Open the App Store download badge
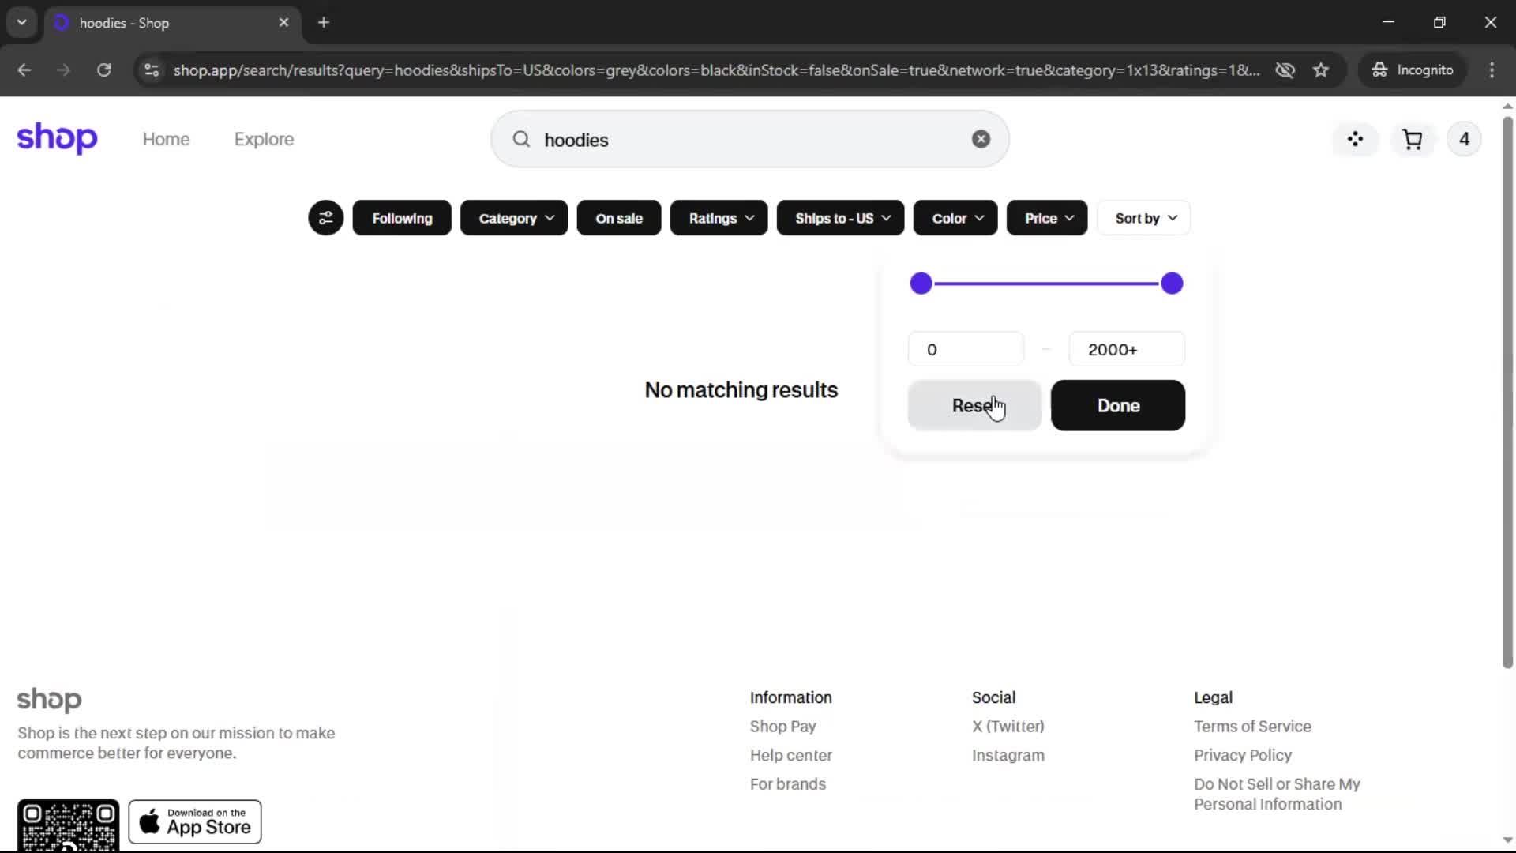Viewport: 1516px width, 853px height. tap(195, 821)
